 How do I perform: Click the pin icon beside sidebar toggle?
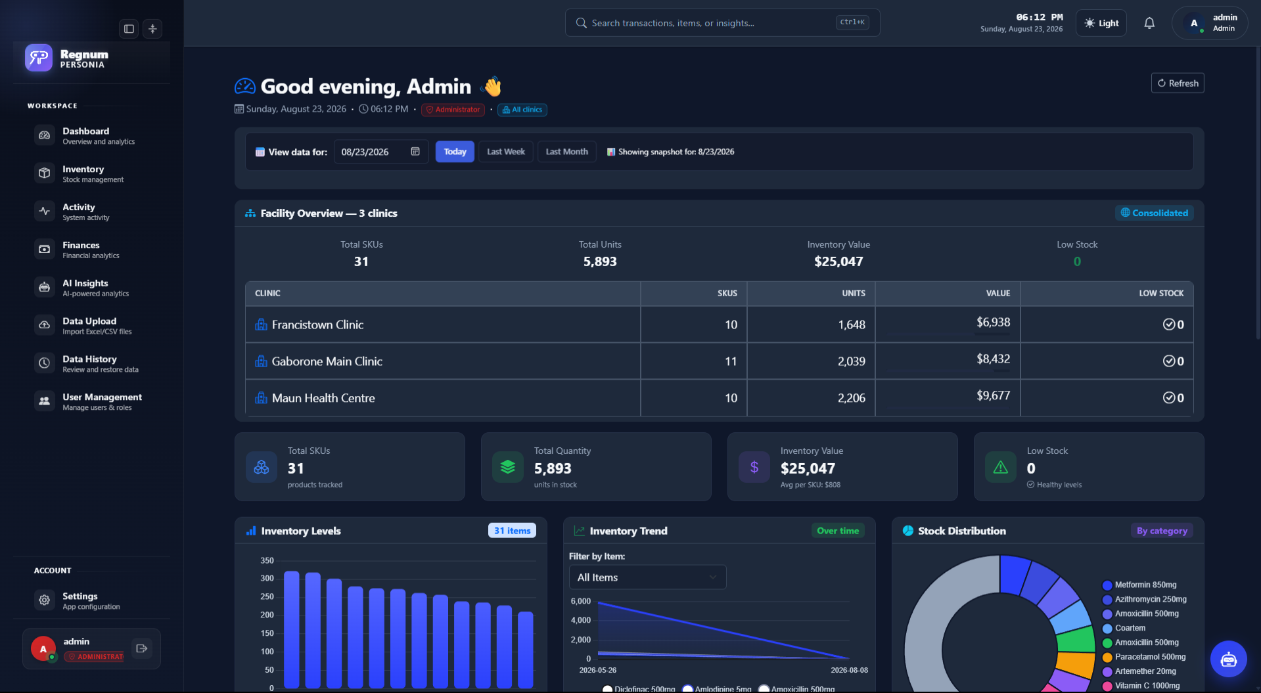pyautogui.click(x=152, y=29)
